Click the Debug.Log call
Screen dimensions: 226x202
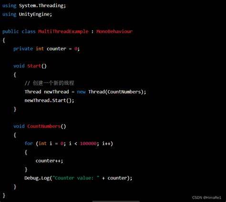[37, 178]
